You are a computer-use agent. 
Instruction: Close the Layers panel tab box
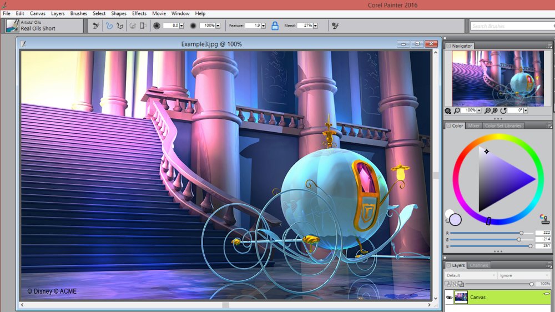point(448,265)
